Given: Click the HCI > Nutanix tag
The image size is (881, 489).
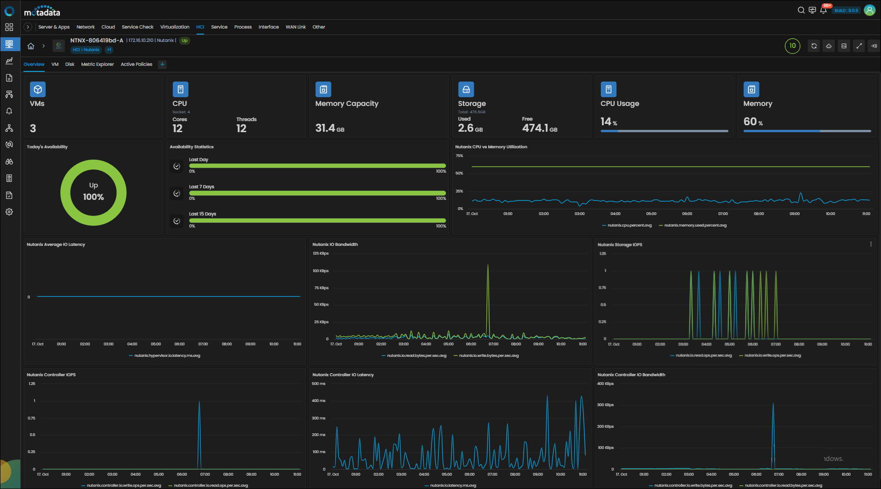Looking at the screenshot, I should 86,50.
